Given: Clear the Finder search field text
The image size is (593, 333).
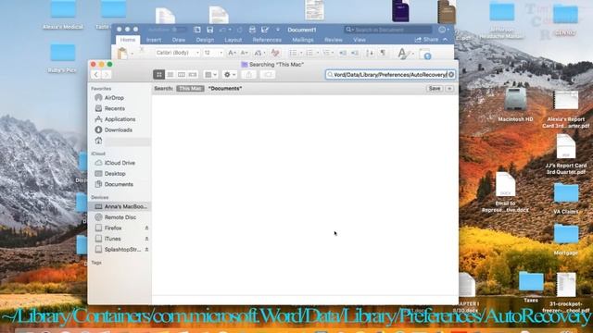Looking at the screenshot, I should [451, 75].
